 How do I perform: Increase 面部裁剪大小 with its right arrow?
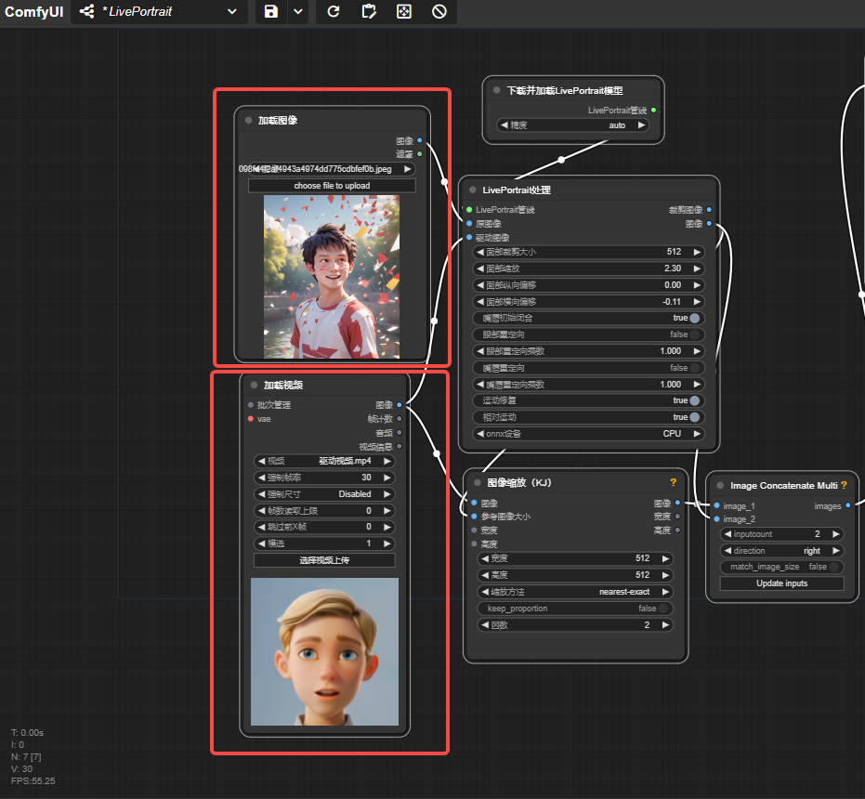tap(697, 252)
